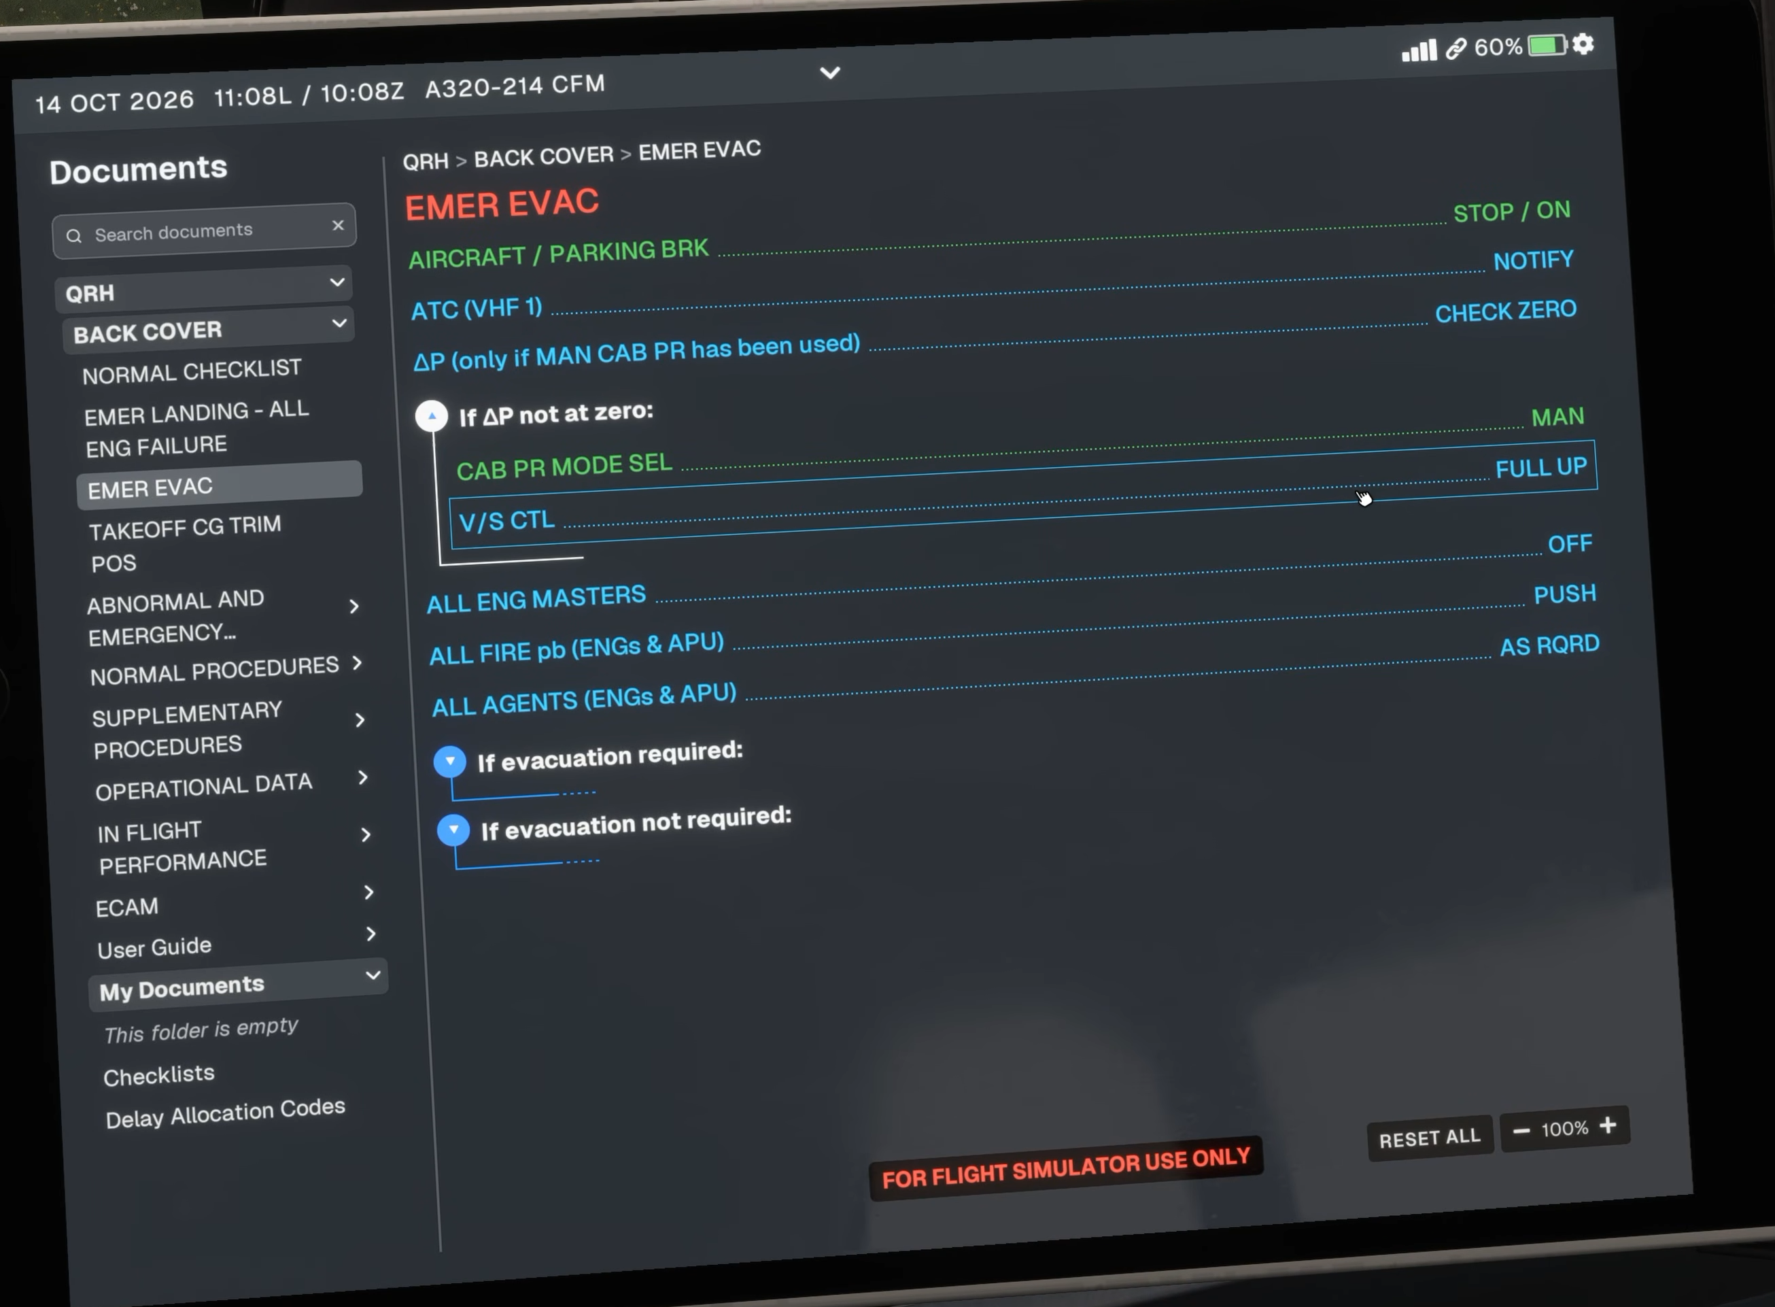Screen dimensions: 1775x1307
Task: Click in Search documents field
Action: 204,231
